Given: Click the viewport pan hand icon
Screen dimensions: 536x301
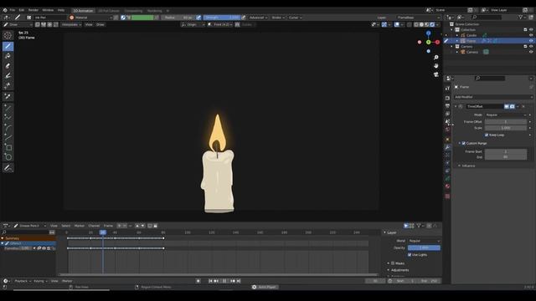Looking at the screenshot, I should pyautogui.click(x=435, y=65).
